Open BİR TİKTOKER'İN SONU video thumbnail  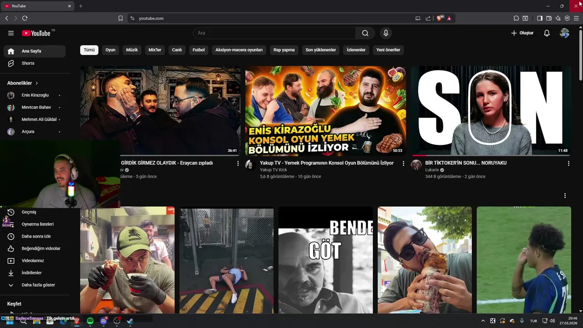tap(491, 111)
